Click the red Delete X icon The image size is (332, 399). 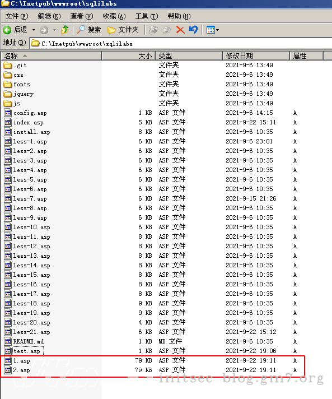[180, 30]
